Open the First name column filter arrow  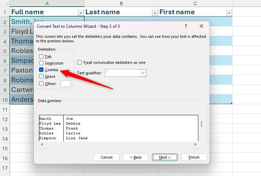click(x=229, y=13)
